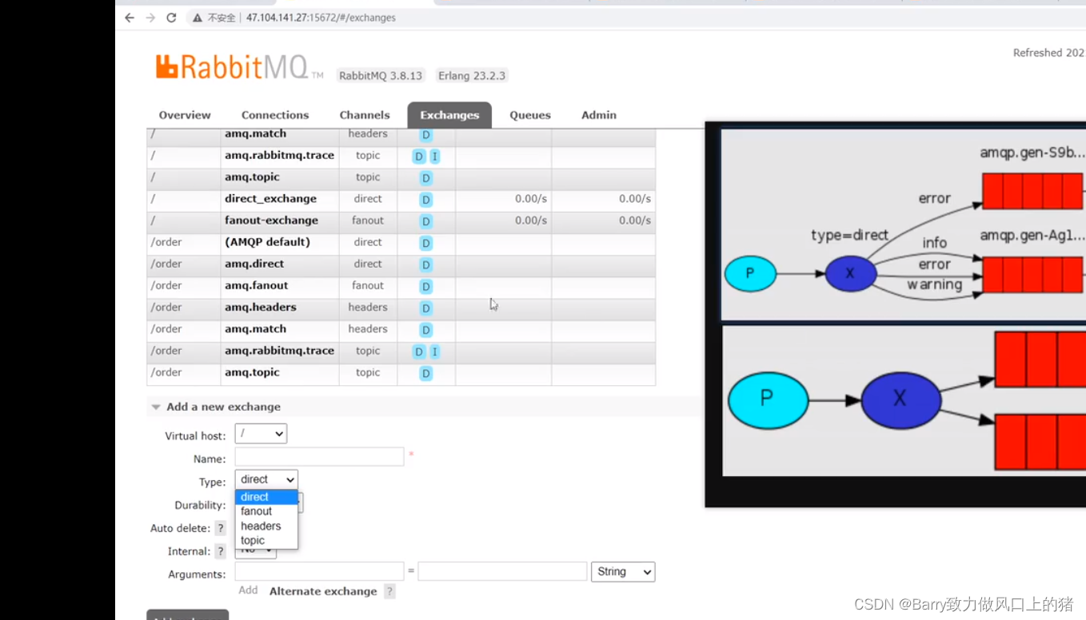Click D badge in /order amq.fanout row
The height and width of the screenshot is (620, 1086).
point(426,286)
